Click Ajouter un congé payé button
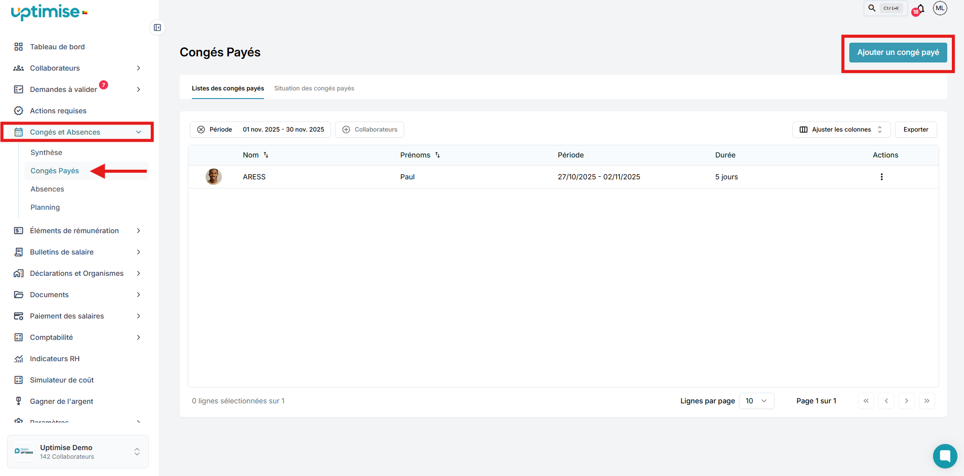Viewport: 964px width, 476px height. (897, 52)
